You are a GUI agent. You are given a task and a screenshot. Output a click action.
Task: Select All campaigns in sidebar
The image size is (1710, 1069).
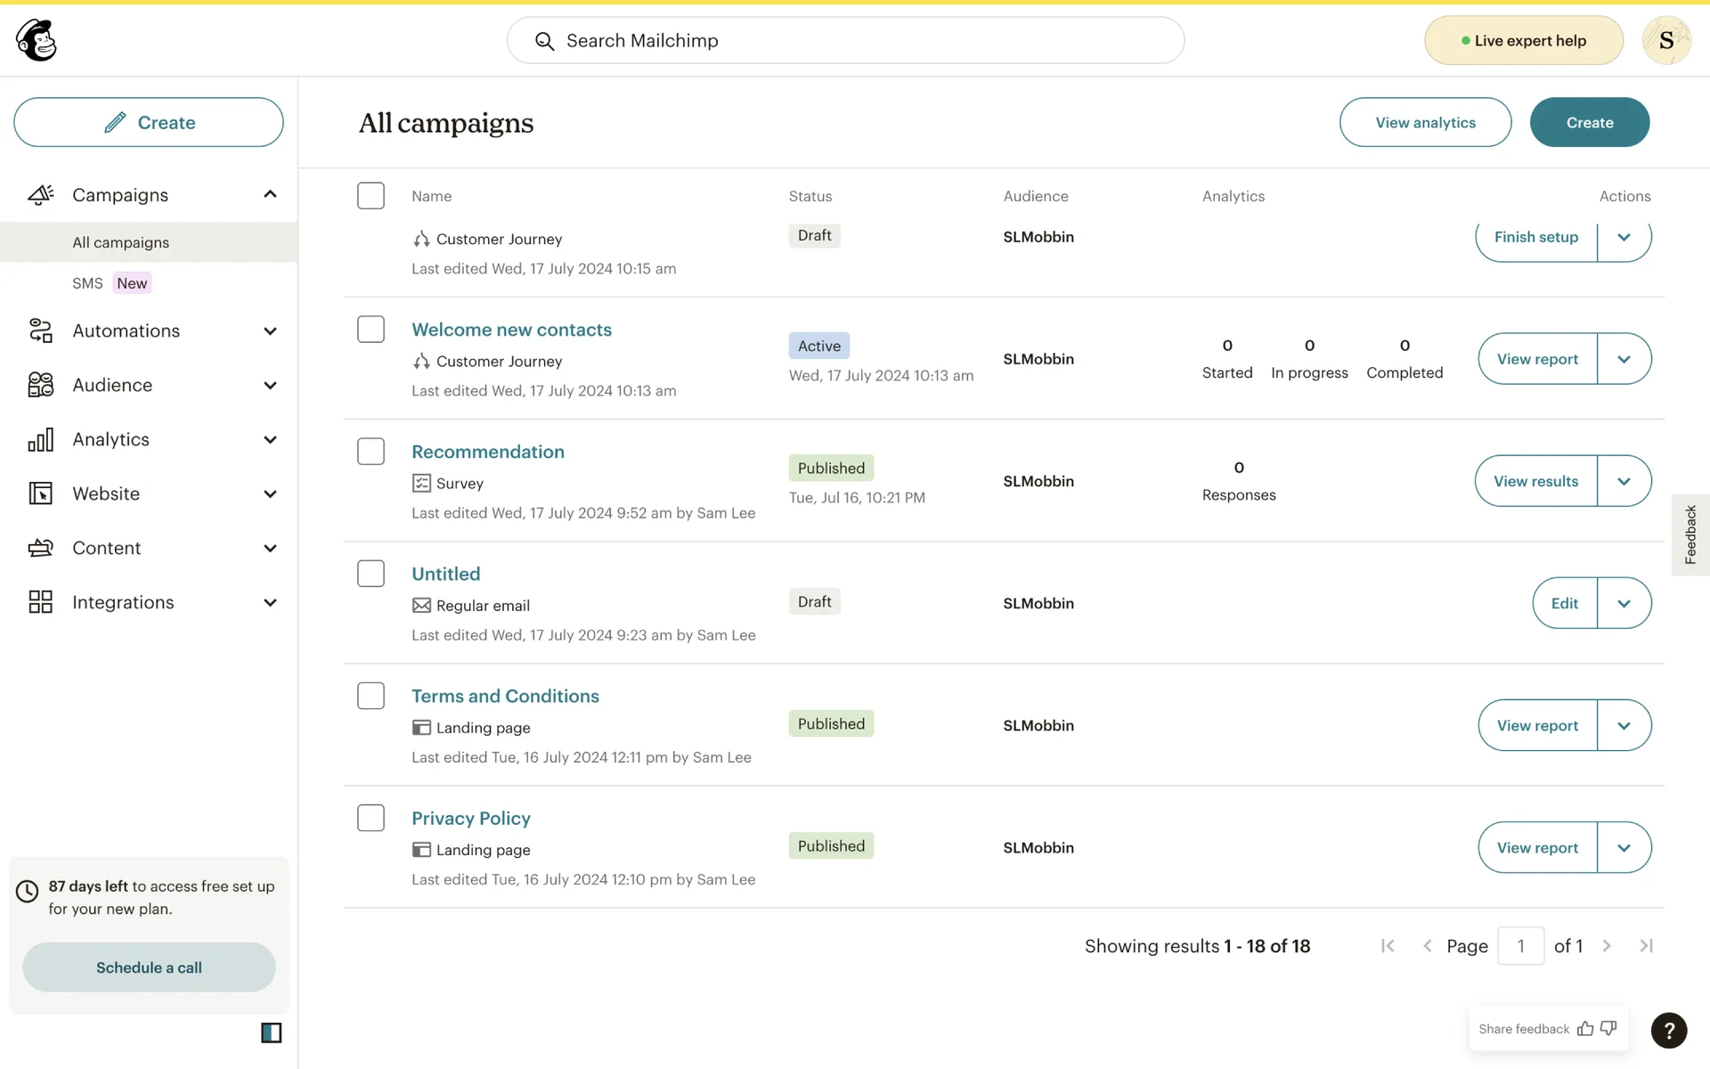[121, 242]
